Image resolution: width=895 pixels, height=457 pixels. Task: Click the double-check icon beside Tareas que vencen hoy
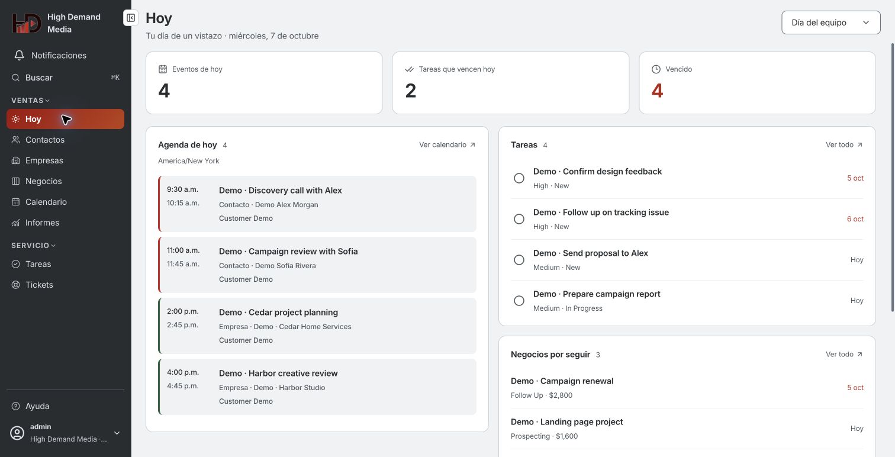pos(409,69)
